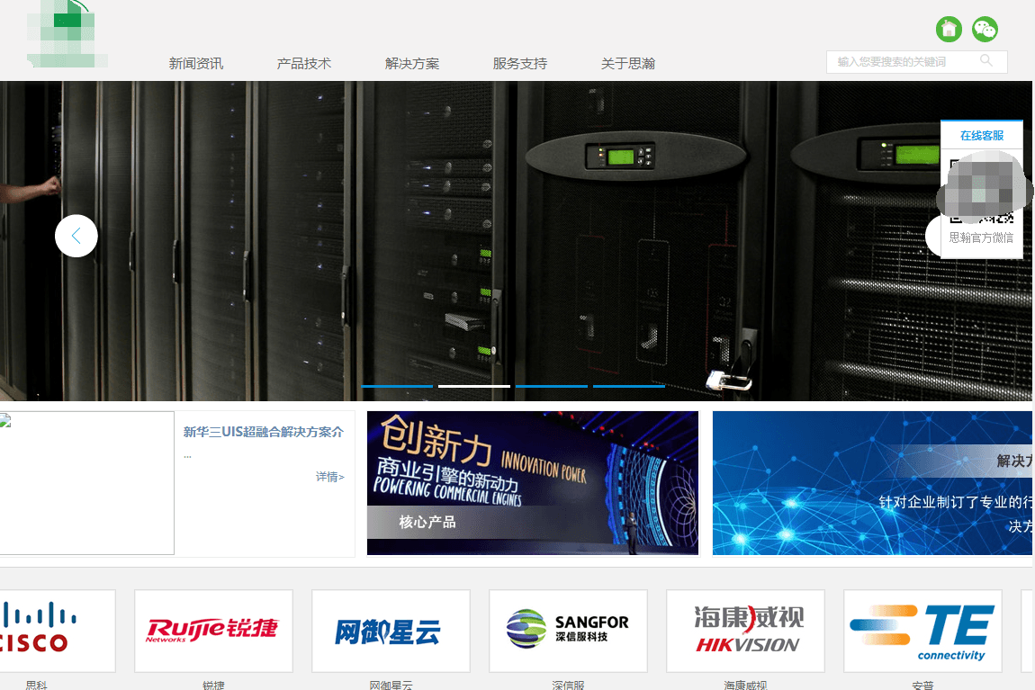The width and height of the screenshot is (1035, 690).
Task: Select the Ruijie 锐捷 brand logo
Action: (x=213, y=631)
